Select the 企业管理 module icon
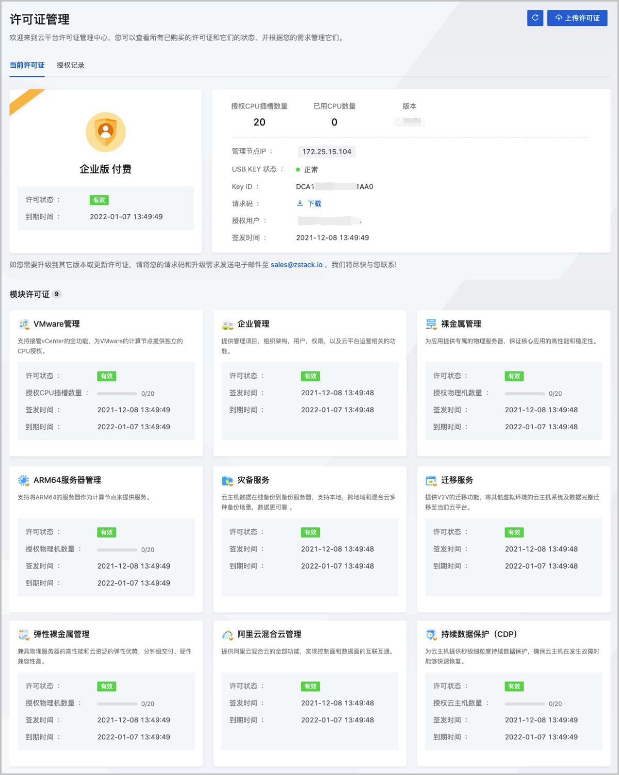This screenshot has width=619, height=775. (227, 325)
